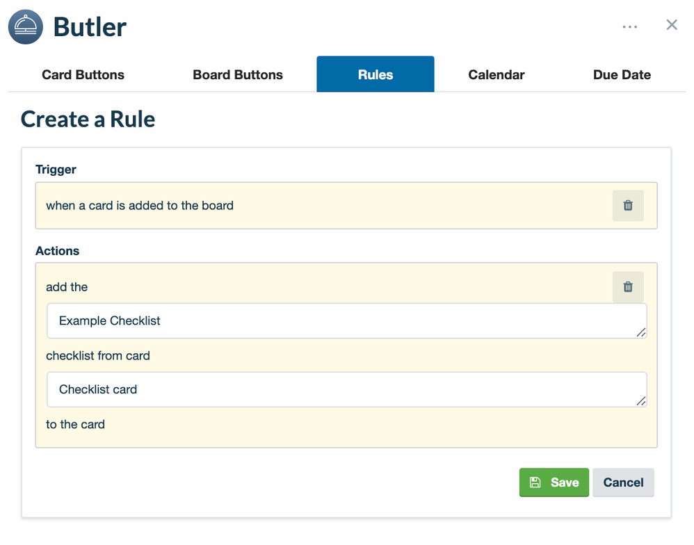Click the 'Actions' section label
This screenshot has width=694, height=545.
coord(57,251)
